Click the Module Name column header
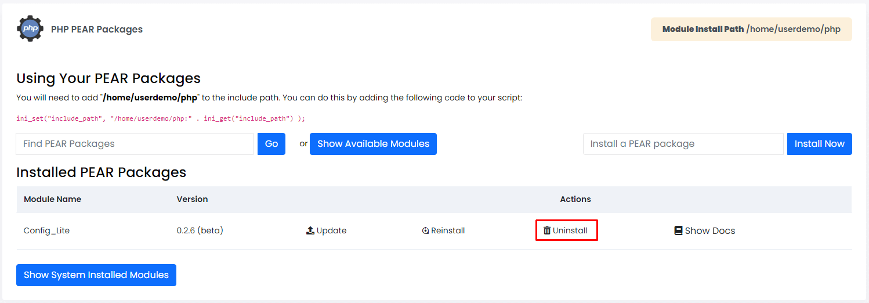 [52, 199]
